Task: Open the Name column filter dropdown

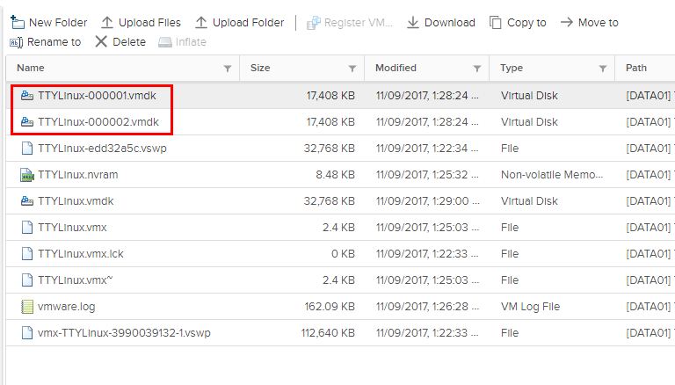Action: [x=228, y=69]
